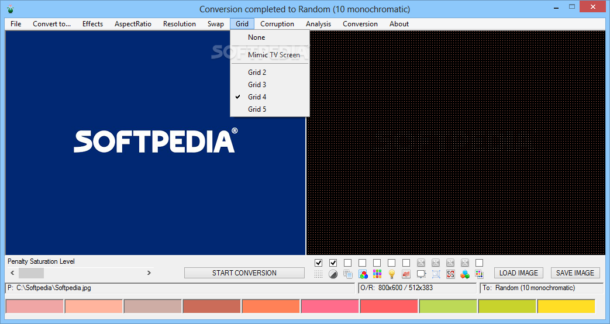Click the SAVE IMAGE button
The height and width of the screenshot is (324, 610).
point(575,273)
